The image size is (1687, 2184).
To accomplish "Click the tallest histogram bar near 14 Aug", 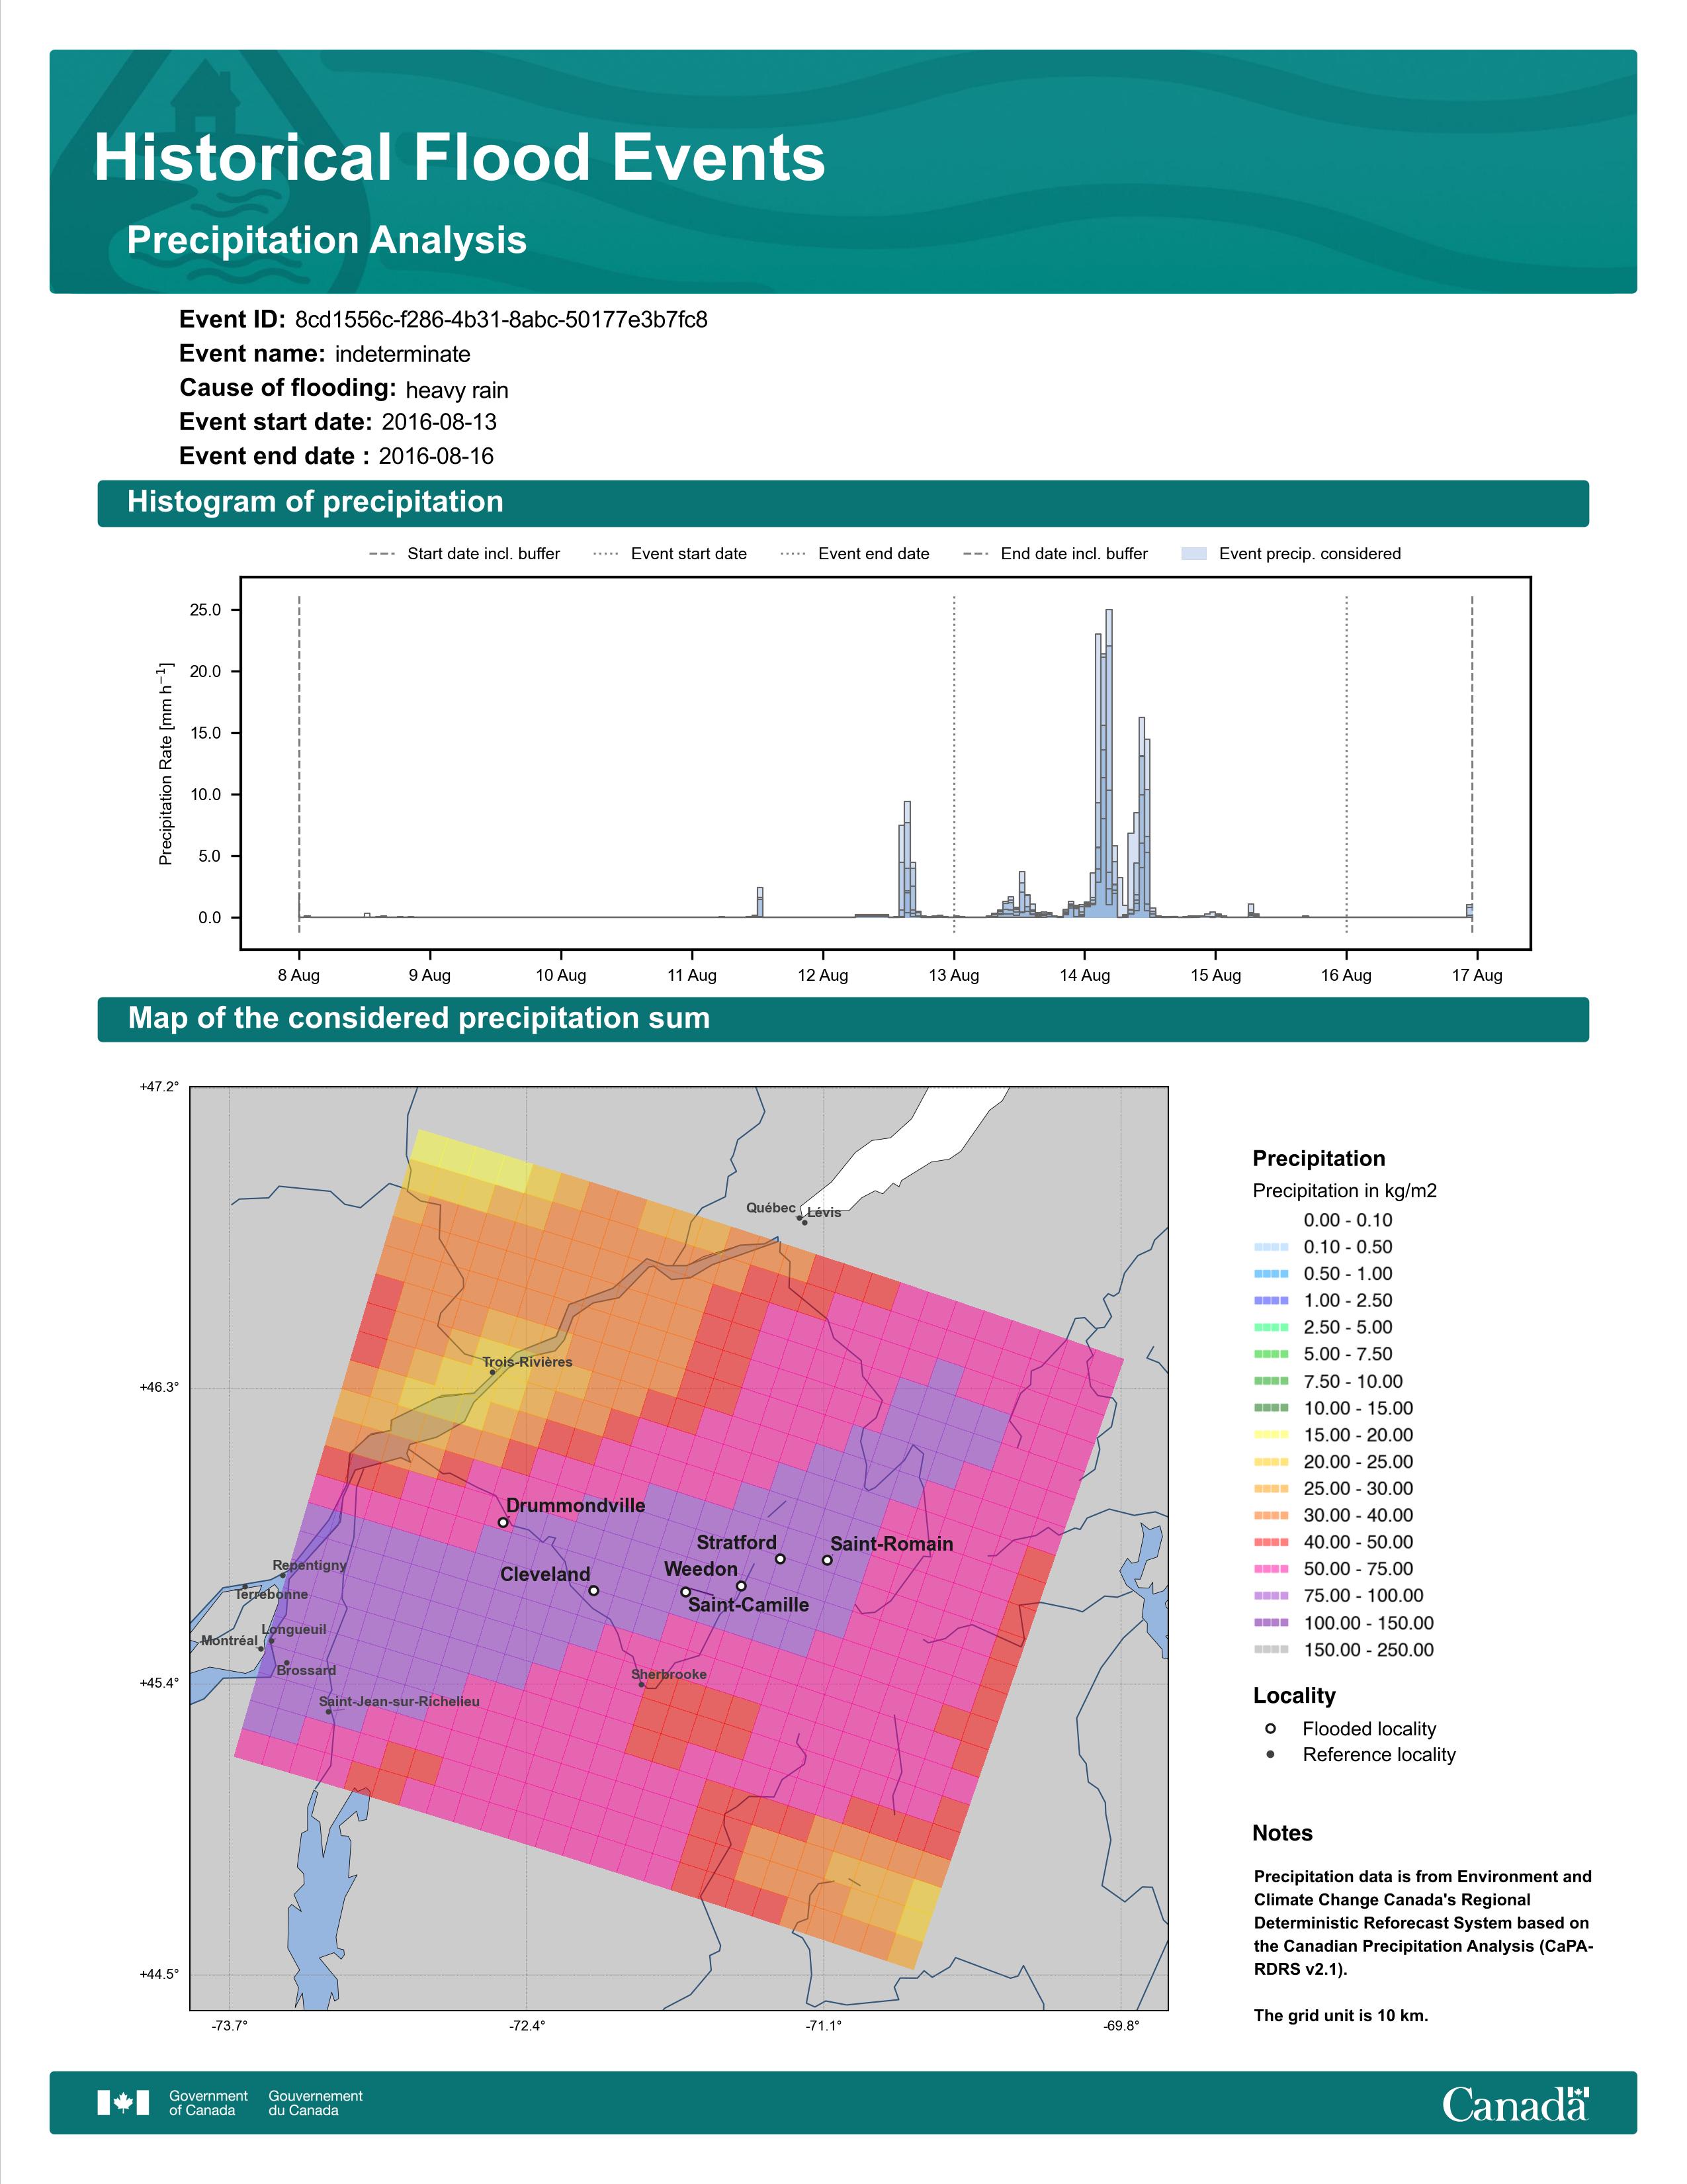I will [1109, 763].
